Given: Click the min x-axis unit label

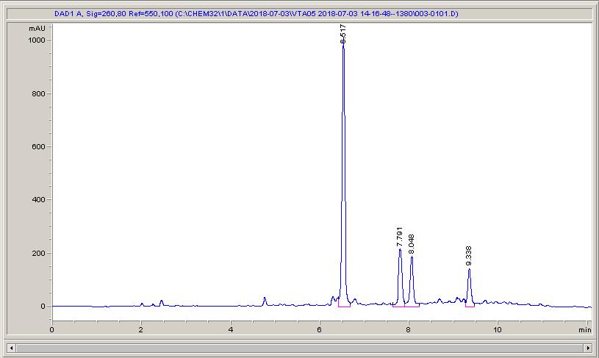Looking at the screenshot, I should coord(585,330).
